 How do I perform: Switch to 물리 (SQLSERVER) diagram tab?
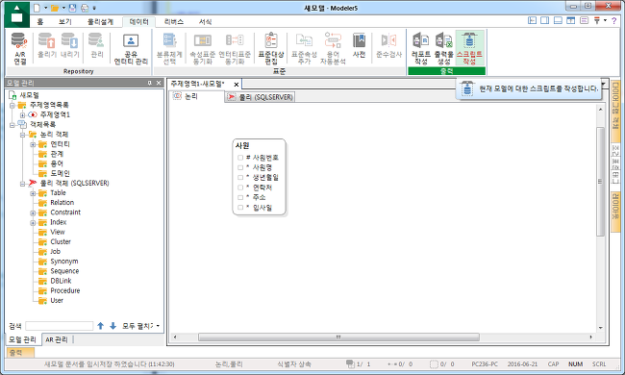(261, 97)
